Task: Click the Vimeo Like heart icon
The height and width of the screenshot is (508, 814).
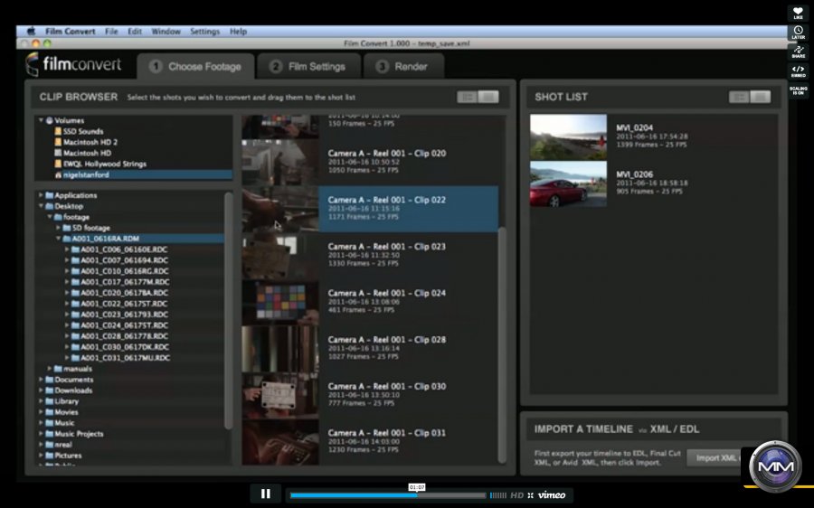Action: [798, 12]
